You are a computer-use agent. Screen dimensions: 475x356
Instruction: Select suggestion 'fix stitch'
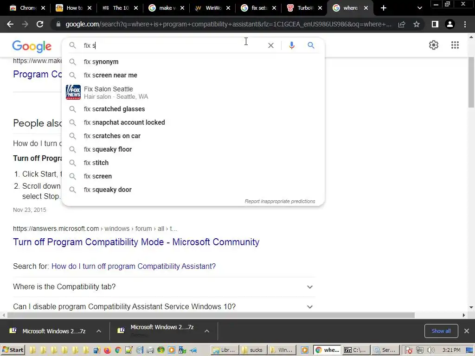coord(193,163)
